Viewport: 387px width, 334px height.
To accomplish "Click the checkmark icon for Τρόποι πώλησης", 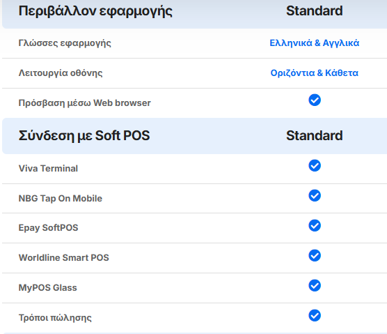I will tap(315, 315).
